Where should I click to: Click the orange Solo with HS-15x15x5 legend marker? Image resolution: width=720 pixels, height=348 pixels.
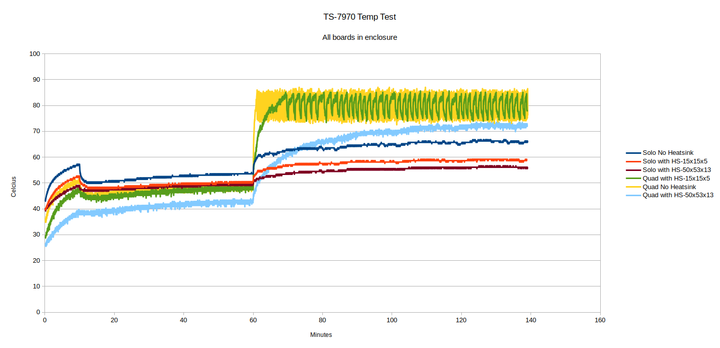(x=634, y=161)
